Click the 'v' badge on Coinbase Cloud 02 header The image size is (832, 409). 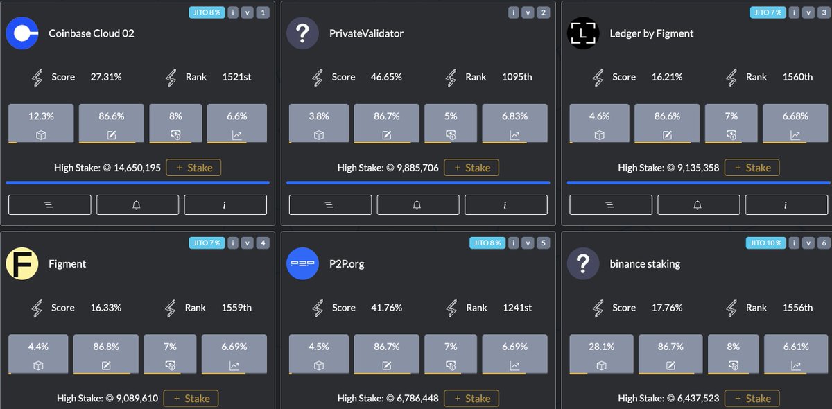(x=248, y=12)
